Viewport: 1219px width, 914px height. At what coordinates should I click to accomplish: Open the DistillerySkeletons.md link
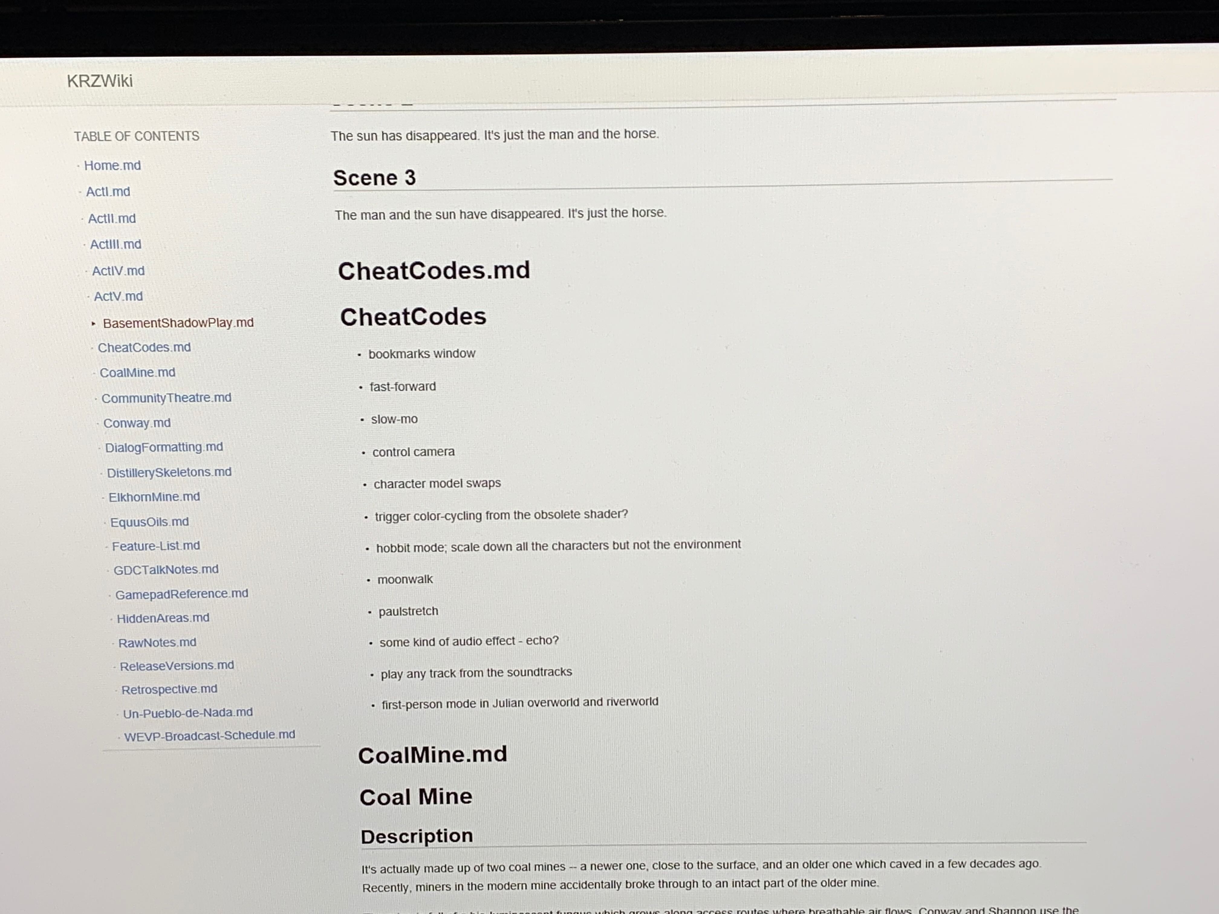tap(169, 472)
